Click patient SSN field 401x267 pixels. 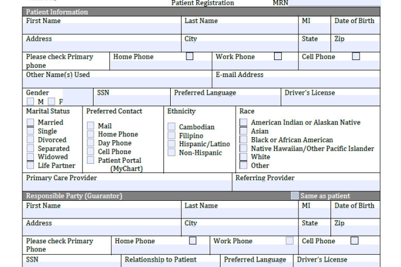(x=132, y=100)
